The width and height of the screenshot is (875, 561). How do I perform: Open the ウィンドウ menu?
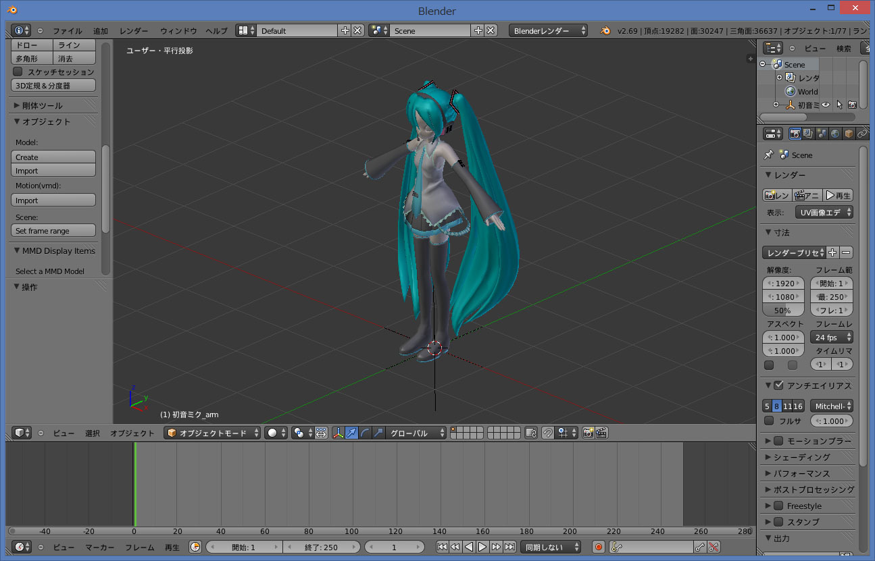tap(178, 30)
